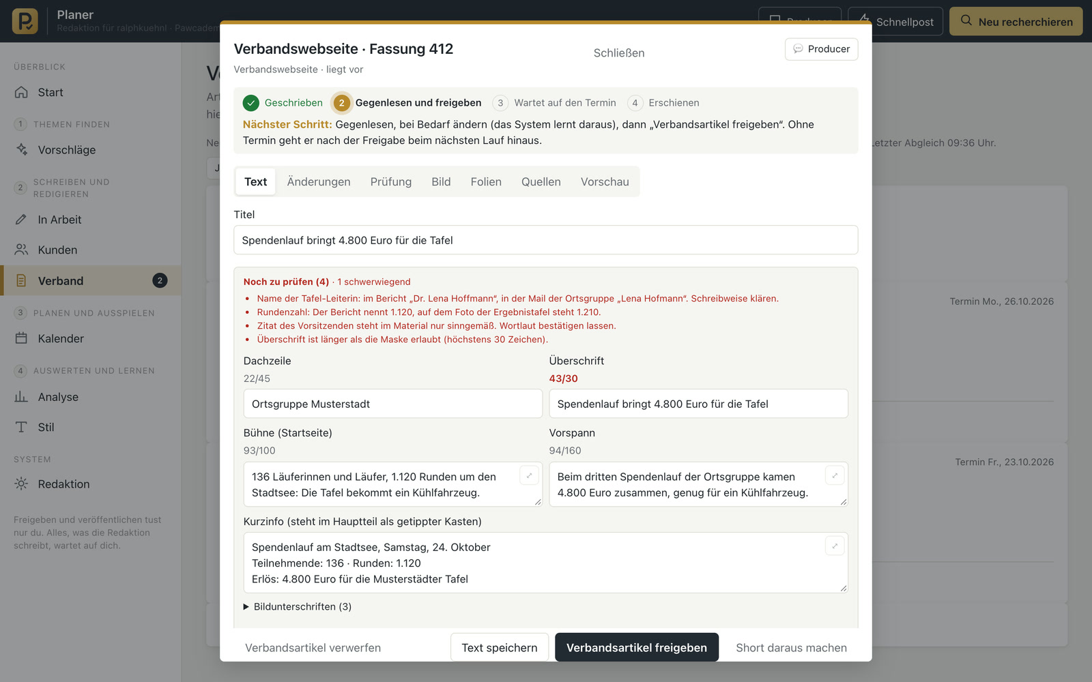Save with Text speichern button
The image size is (1092, 682).
(500, 647)
